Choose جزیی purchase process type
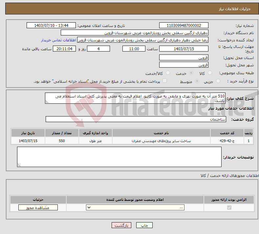This screenshot has height=234, width=259. pos(218,81)
